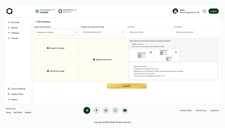Open the notifications bell
This screenshot has height=128, width=225.
pyautogui.click(x=205, y=11)
